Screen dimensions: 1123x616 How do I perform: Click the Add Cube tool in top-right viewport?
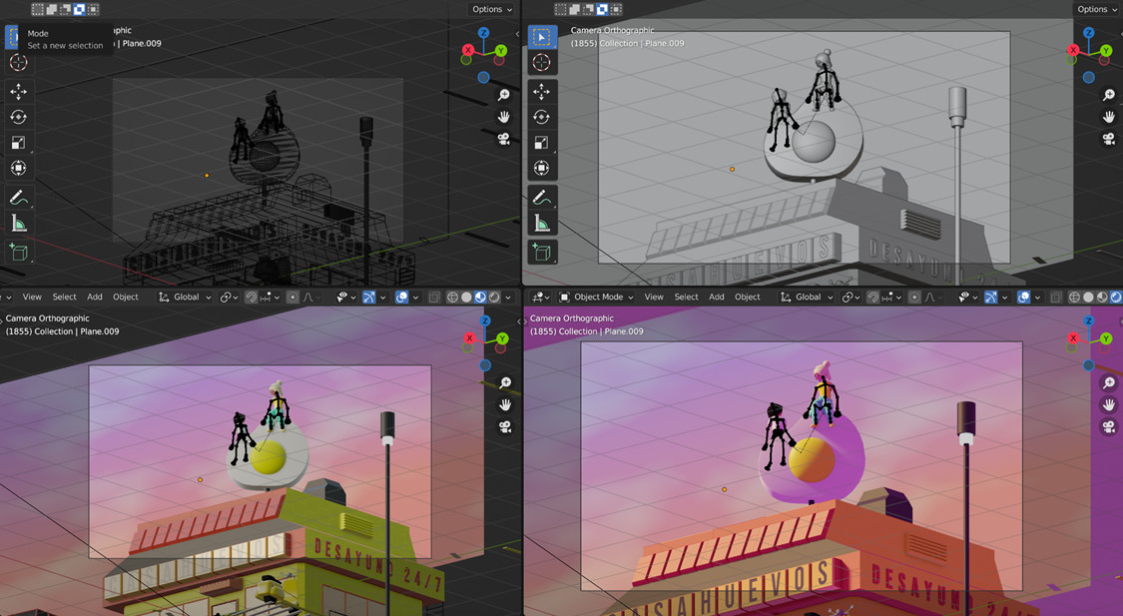click(x=541, y=252)
